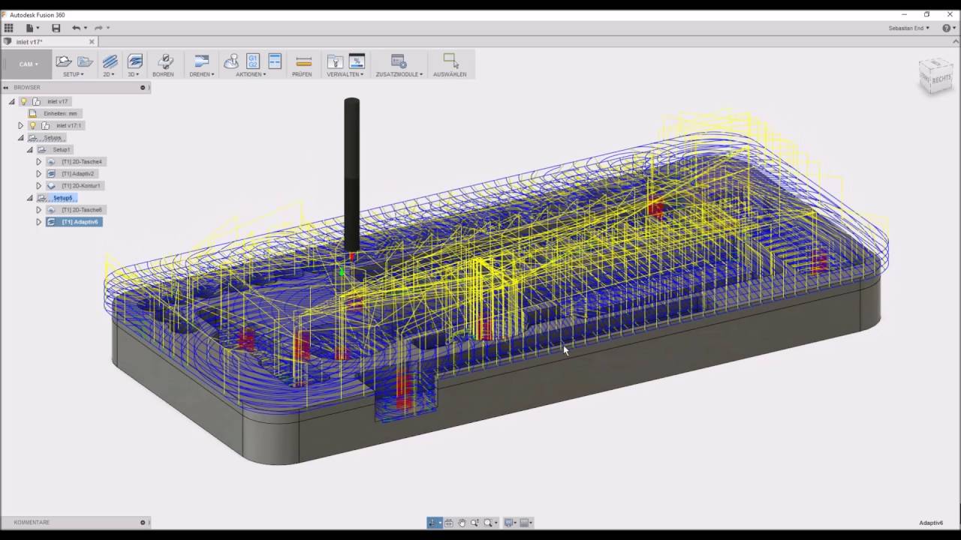Choose the 3D milling strategy icon

pyautogui.click(x=135, y=61)
